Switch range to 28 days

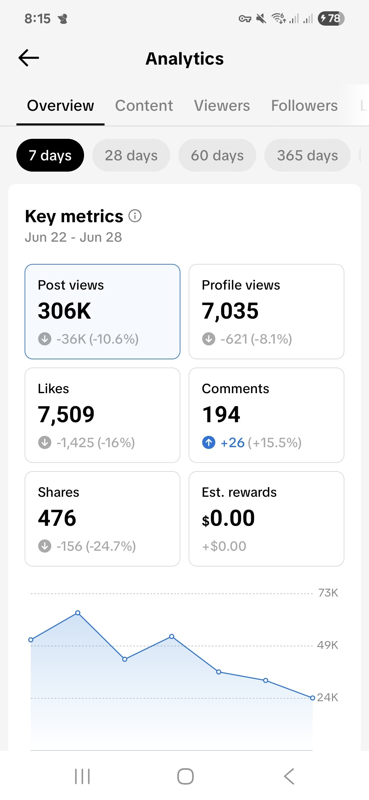tap(131, 155)
